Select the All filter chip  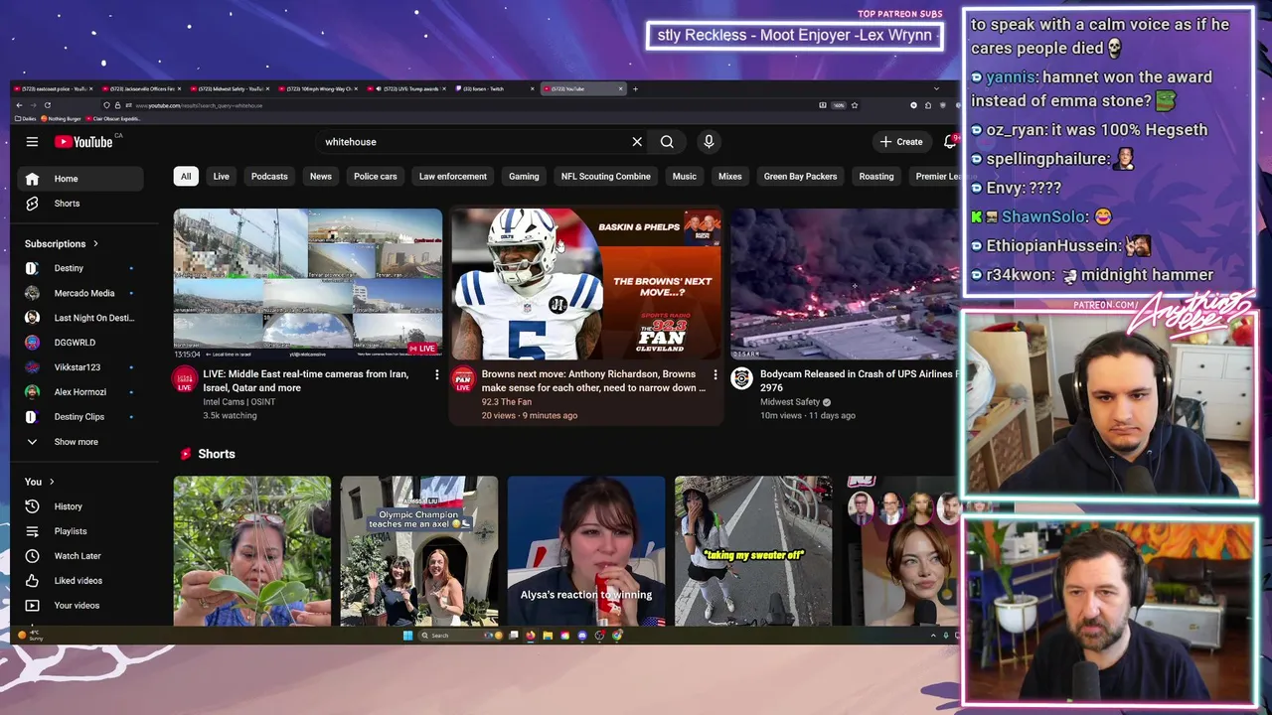[185, 176]
